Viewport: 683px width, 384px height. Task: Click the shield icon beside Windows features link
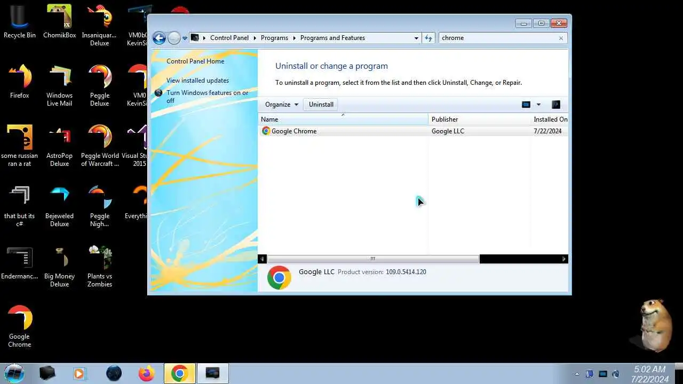pyautogui.click(x=158, y=93)
